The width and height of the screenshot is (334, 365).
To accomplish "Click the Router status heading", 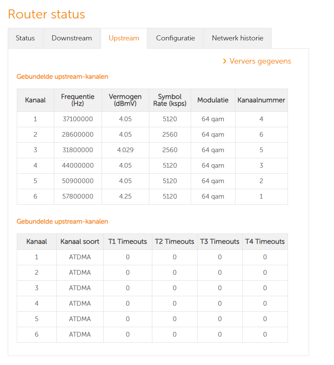I will pyautogui.click(x=46, y=14).
